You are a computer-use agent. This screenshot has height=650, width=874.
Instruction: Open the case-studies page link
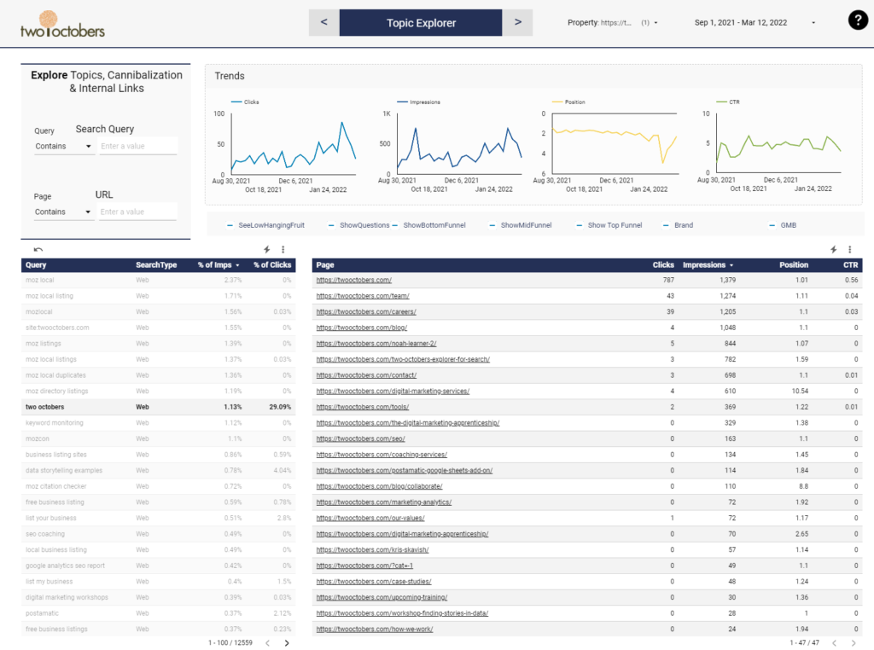pyautogui.click(x=374, y=582)
